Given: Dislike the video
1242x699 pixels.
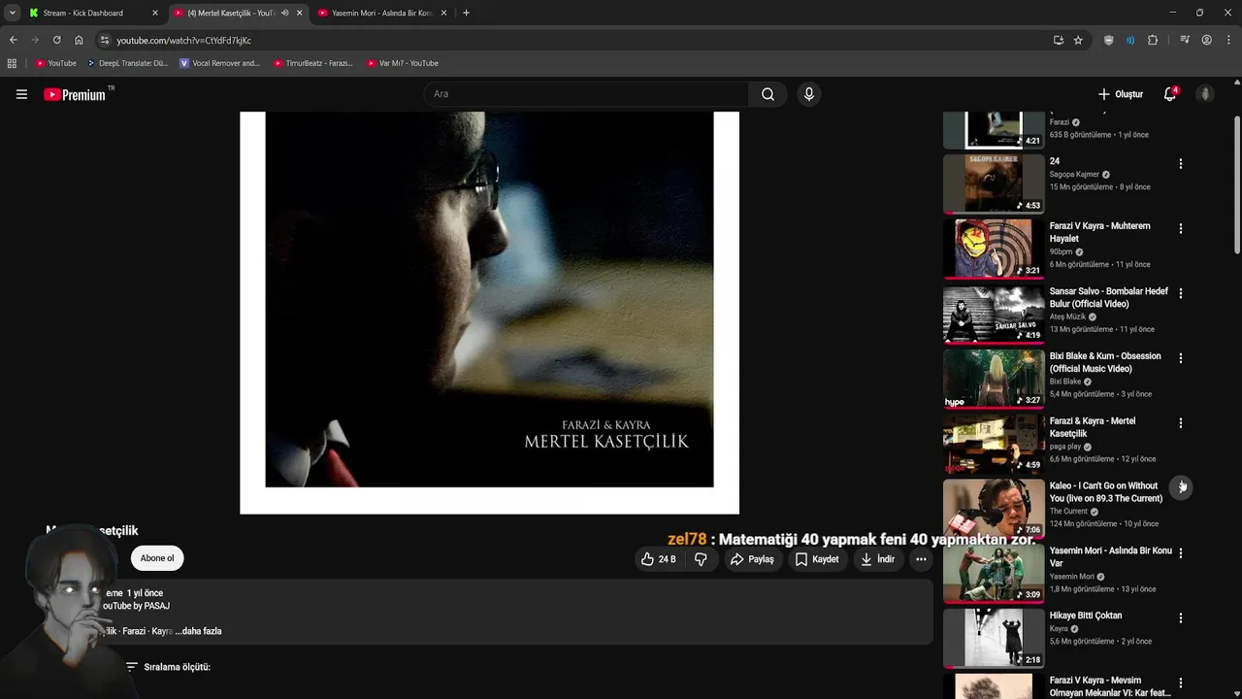Looking at the screenshot, I should click(x=701, y=559).
